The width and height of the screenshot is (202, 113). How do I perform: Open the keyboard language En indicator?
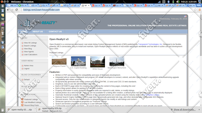[x=164, y=2]
